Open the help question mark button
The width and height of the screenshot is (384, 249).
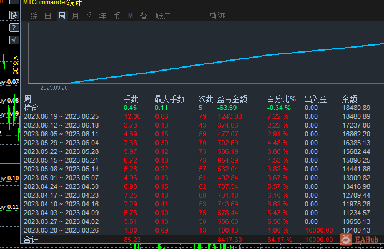pos(14,28)
